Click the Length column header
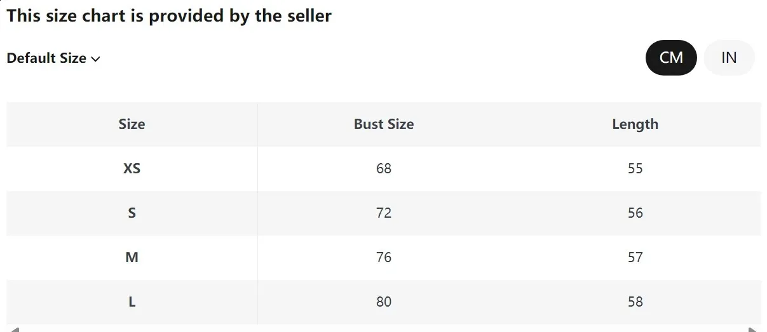Screen dimensions: 767x332 [x=635, y=124]
